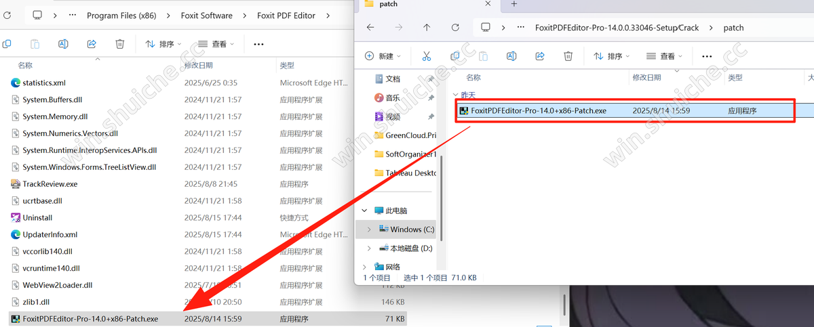This screenshot has height=327, width=814.
Task: Open New dropdown in patch window
Action: [383, 56]
